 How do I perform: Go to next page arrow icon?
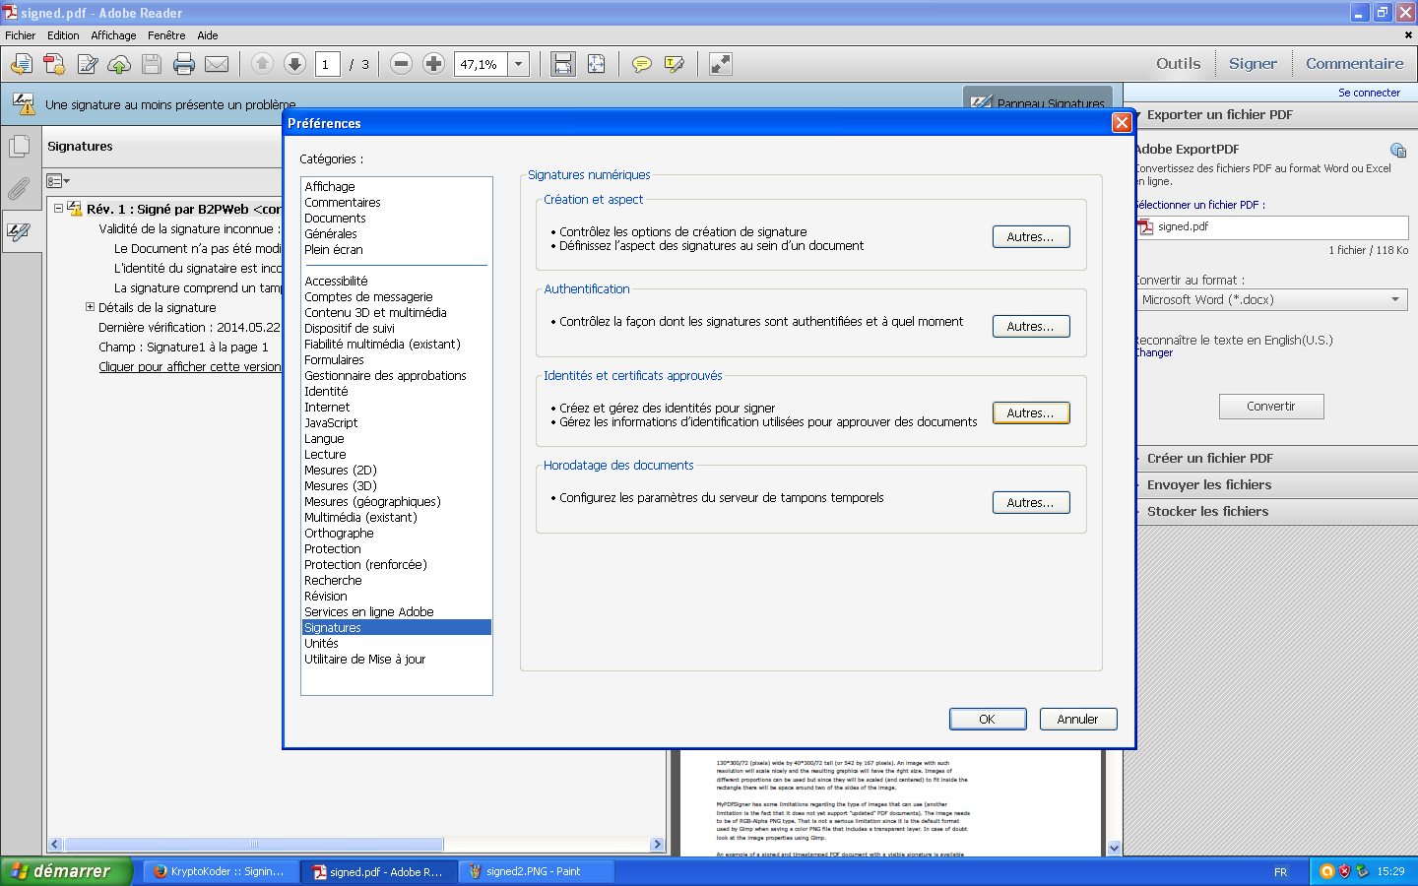294,64
